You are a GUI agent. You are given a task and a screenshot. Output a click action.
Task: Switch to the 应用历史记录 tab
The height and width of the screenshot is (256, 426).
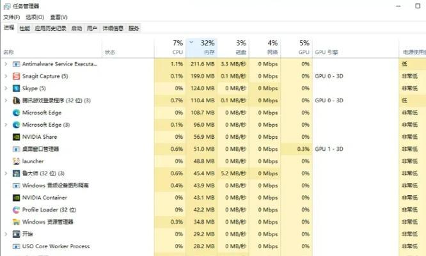[x=51, y=28]
